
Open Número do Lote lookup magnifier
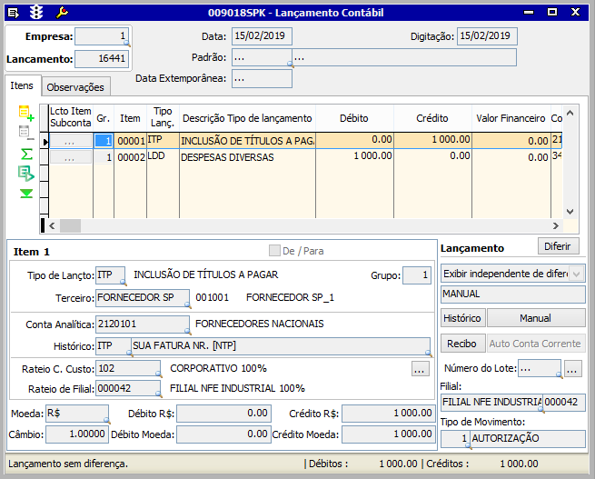point(559,374)
